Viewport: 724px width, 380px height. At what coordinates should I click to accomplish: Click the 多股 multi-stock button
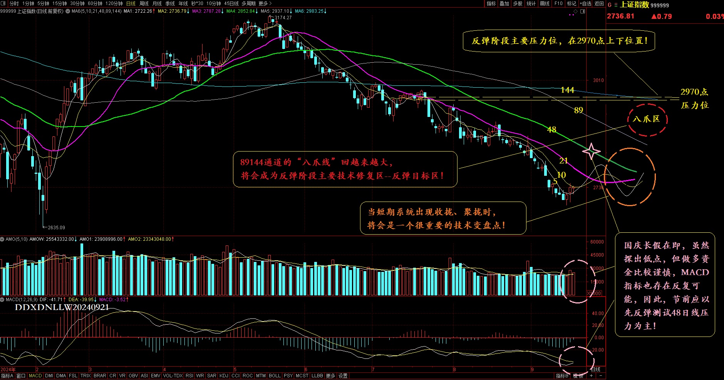point(518,3)
